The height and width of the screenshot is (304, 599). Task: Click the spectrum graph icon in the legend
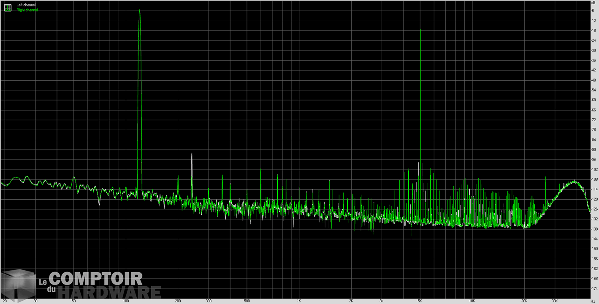[8, 7]
